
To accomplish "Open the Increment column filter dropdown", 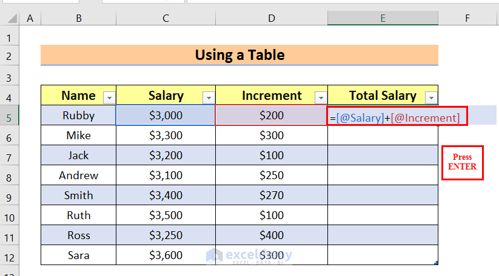I will (320, 97).
